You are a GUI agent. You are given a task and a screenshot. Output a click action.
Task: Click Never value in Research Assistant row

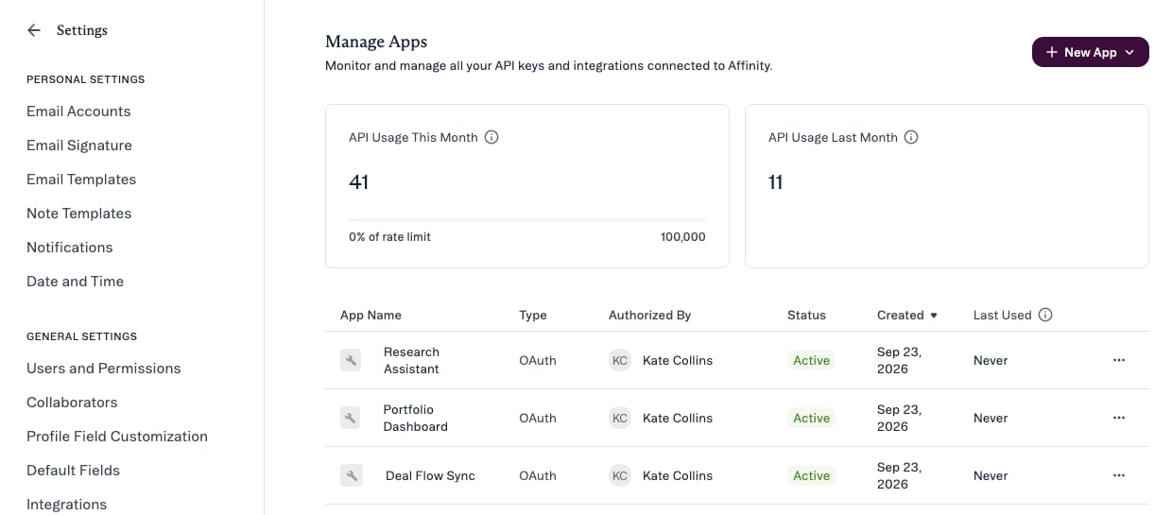coord(991,360)
